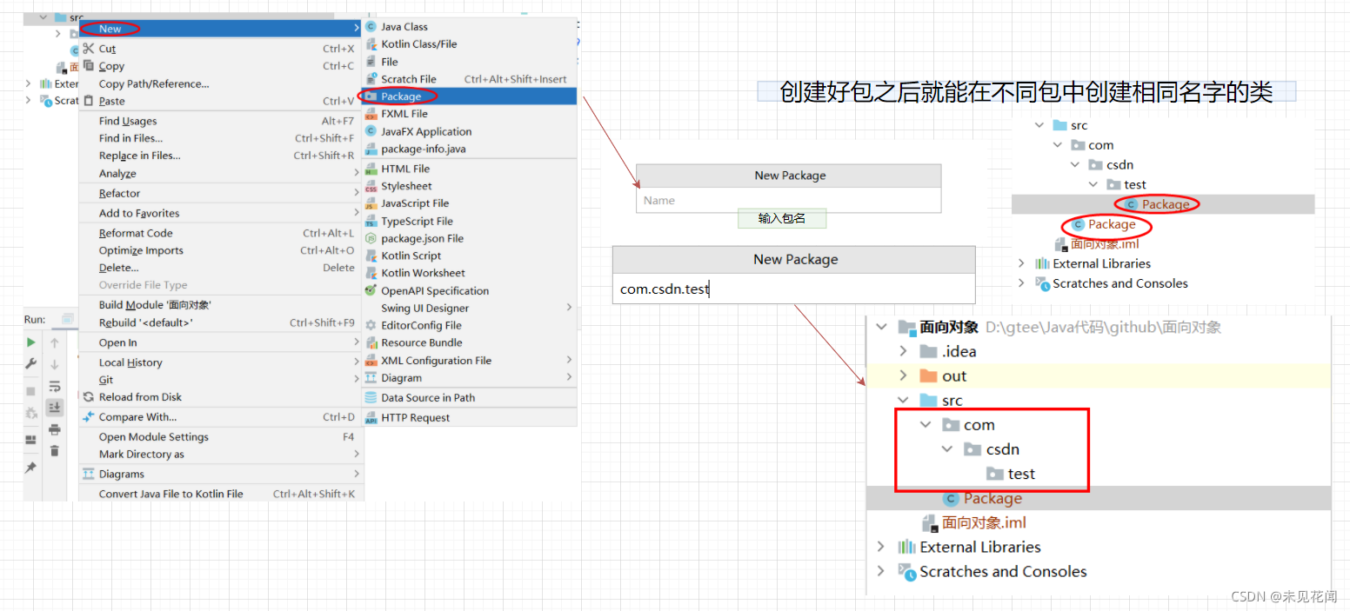Select the package-info.java icon
The width and height of the screenshot is (1350, 611).
371,149
